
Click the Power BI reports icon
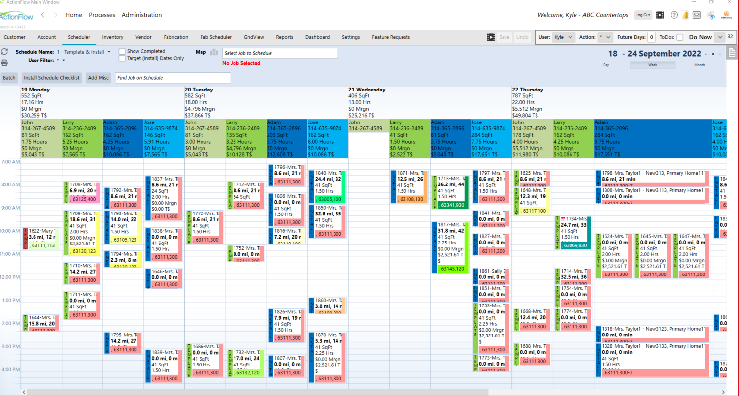tap(685, 15)
